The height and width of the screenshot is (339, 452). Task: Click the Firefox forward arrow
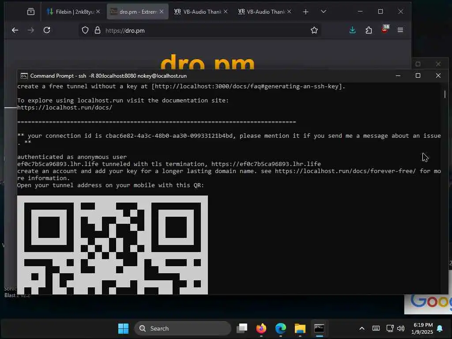31,30
